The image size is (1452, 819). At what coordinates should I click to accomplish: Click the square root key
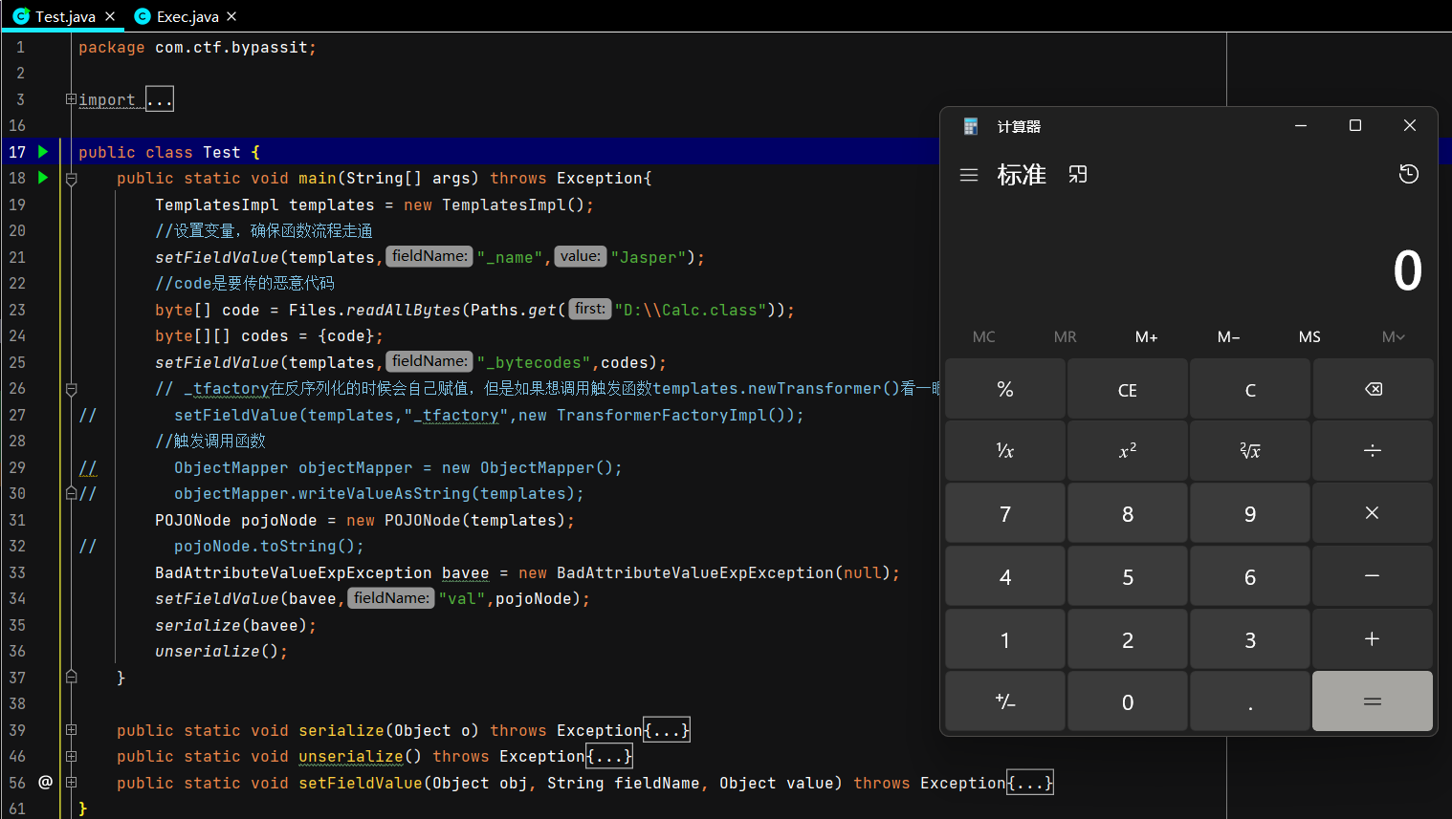(x=1250, y=451)
